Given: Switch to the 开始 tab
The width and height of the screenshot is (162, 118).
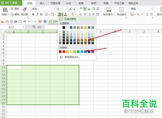Looking at the screenshot, I should (x=30, y=3).
